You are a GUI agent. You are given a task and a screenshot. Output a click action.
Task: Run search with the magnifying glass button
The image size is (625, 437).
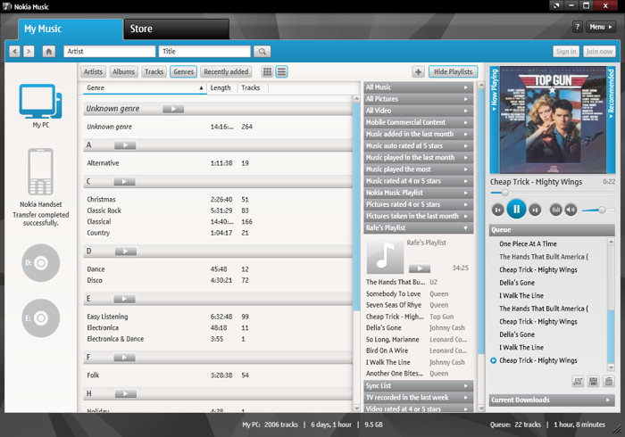[262, 52]
